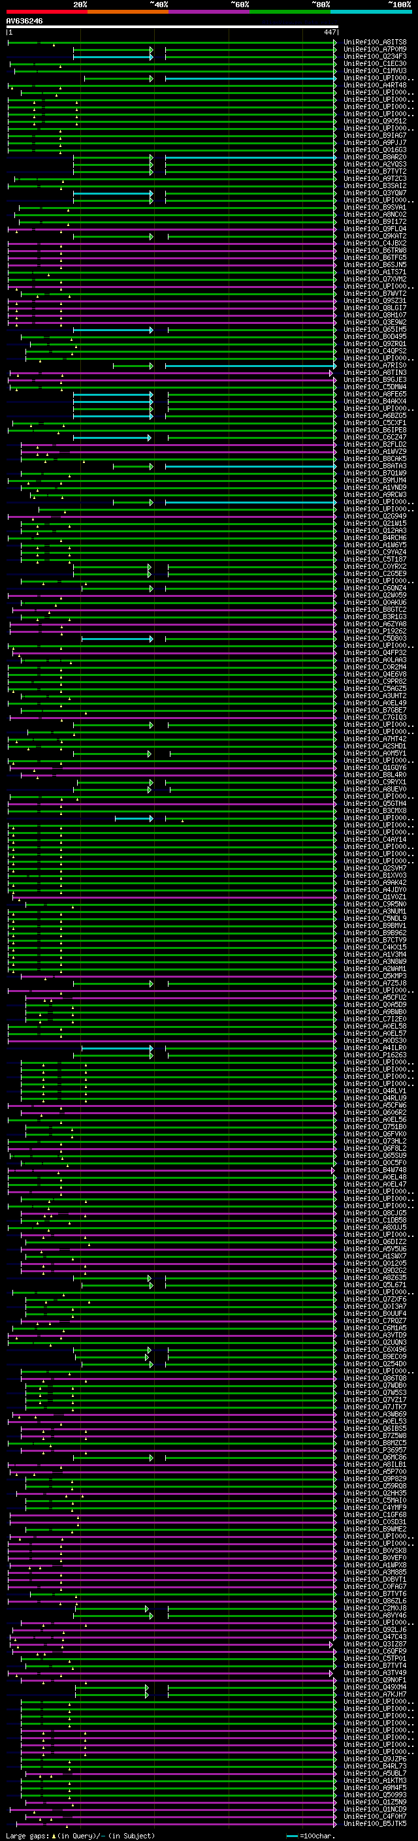Open the UniRef100_Q50993 hit
Viewport: 418px width, 1841px height.
tap(375, 1795)
